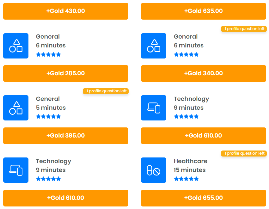269x209 pixels.
Task: Click the +Gold 340.00 button
Action: click(204, 73)
